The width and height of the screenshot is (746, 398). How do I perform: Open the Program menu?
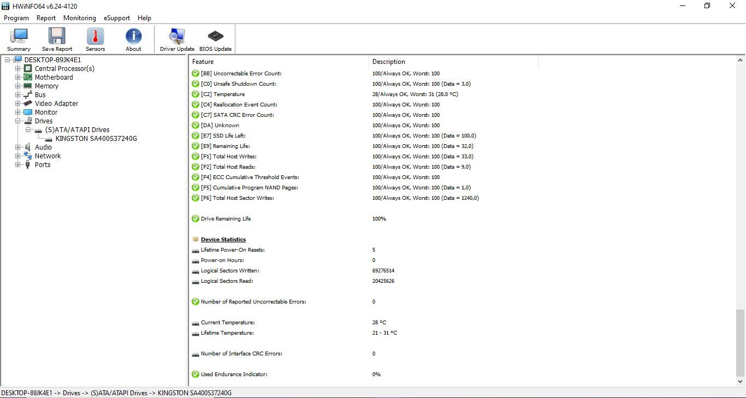pos(16,18)
